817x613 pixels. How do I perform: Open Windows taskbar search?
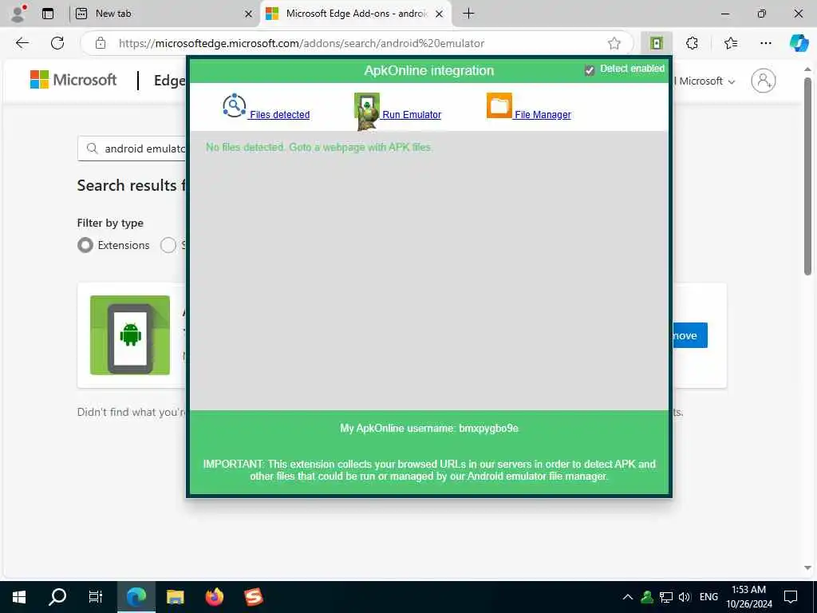57,597
